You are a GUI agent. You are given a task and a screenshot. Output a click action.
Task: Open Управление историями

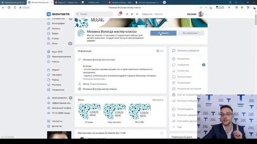(x=189, y=89)
